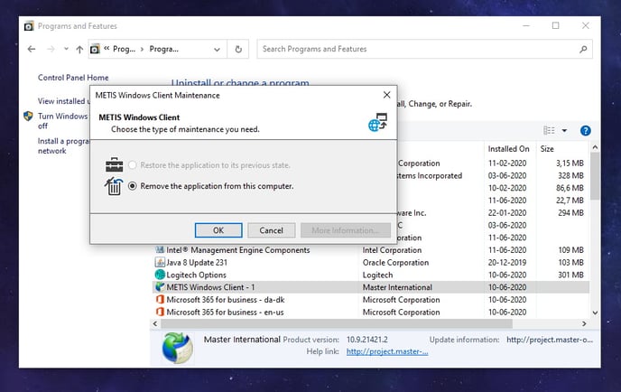
Task: Select METIS Windows Client - 1 row
Action: 371,287
